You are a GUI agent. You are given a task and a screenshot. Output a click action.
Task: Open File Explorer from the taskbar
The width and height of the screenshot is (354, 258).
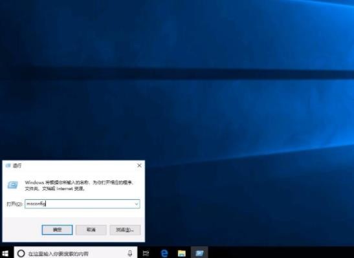tap(182, 253)
